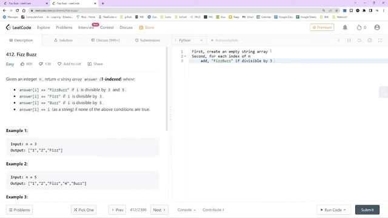Click code line 1 in the editor
Screen dimensions: 388x218
(x=232, y=51)
